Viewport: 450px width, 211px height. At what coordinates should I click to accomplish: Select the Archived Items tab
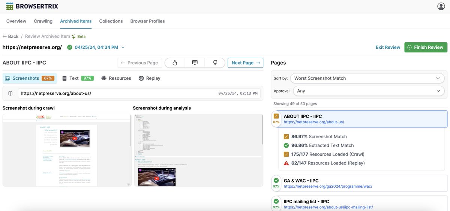(76, 21)
